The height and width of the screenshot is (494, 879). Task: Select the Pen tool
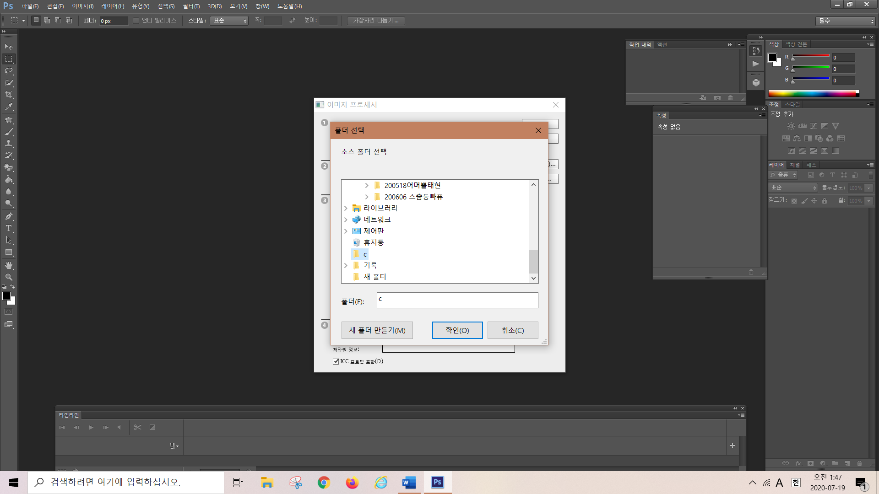pyautogui.click(x=9, y=216)
